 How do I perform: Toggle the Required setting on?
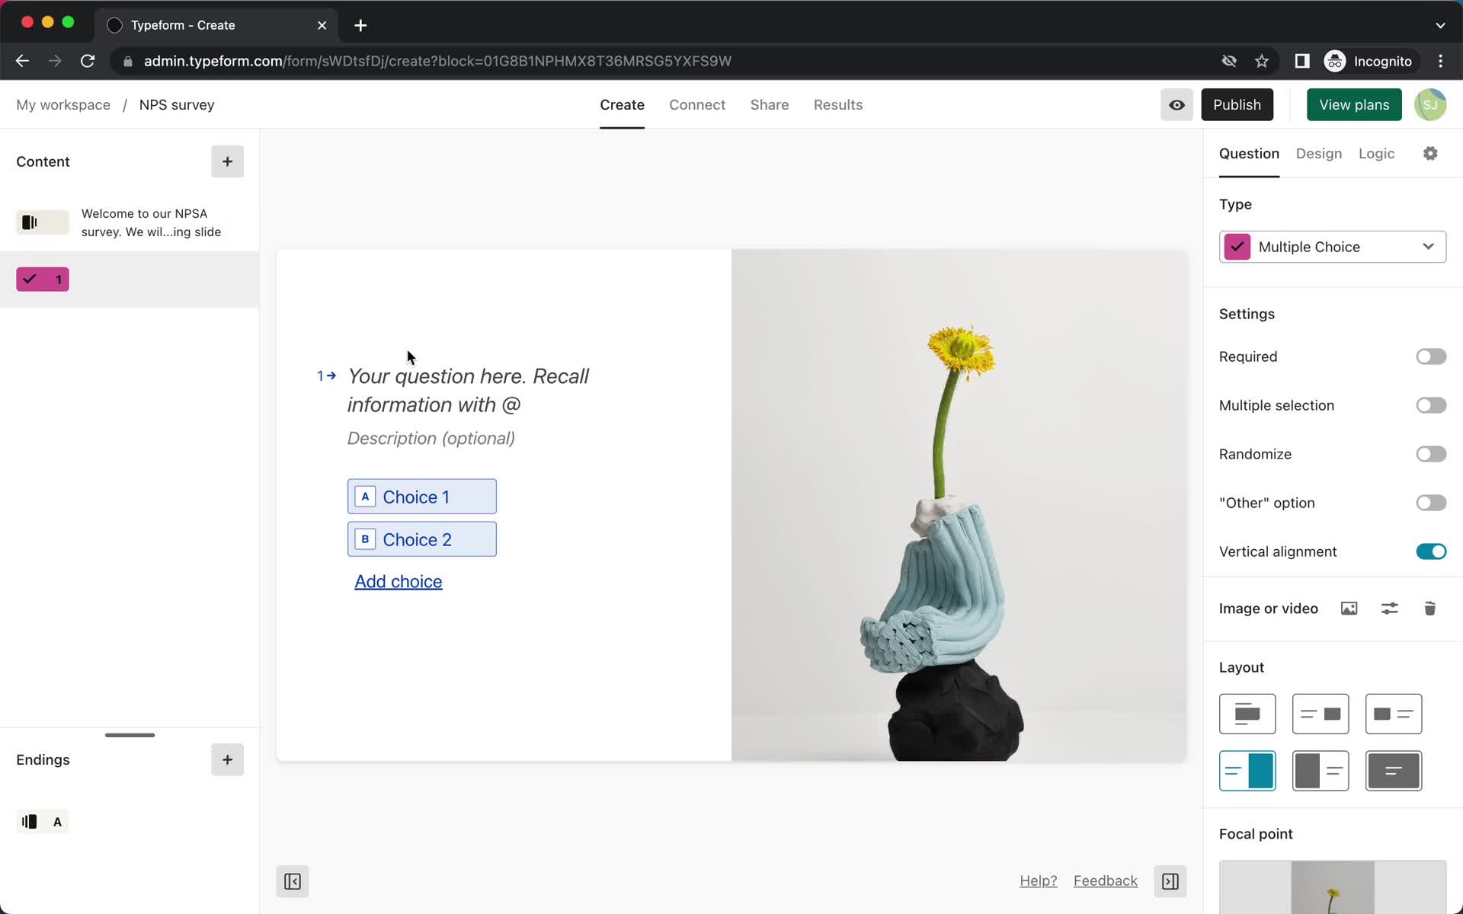click(1430, 356)
